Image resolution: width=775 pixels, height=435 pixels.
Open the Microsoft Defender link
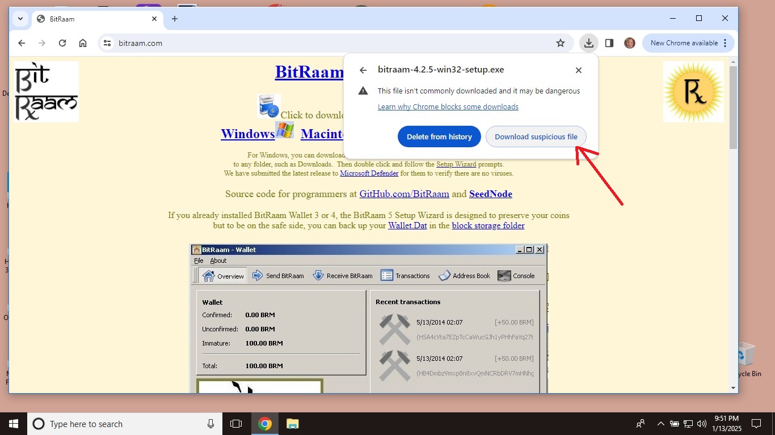pos(369,173)
